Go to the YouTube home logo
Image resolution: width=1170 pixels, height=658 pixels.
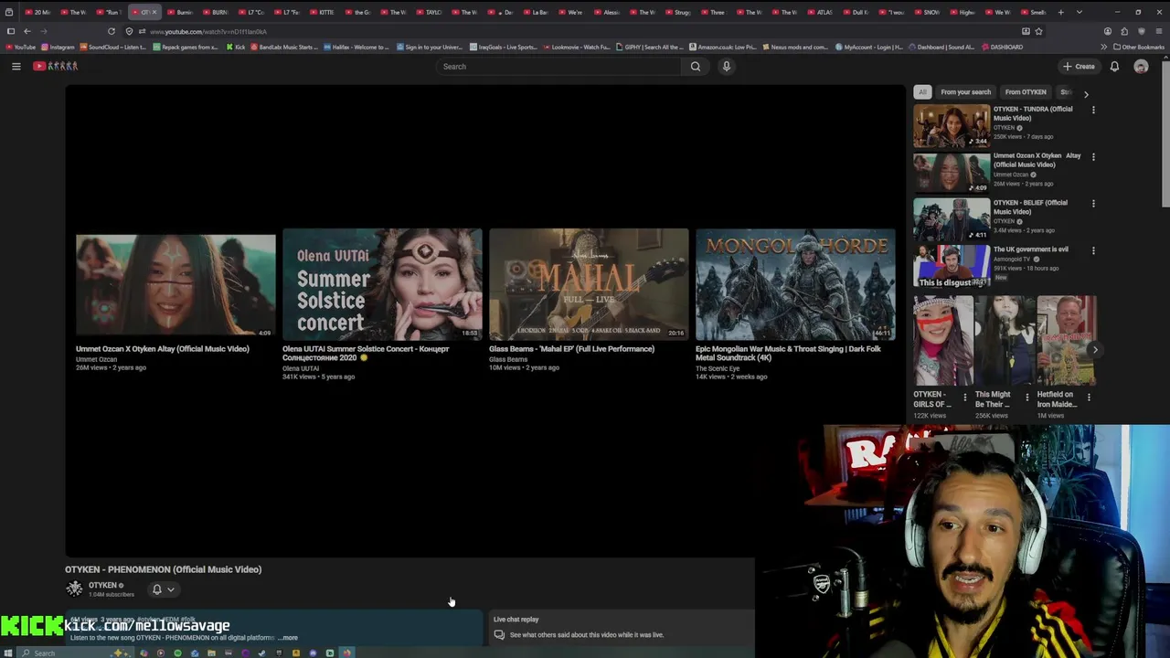56,66
